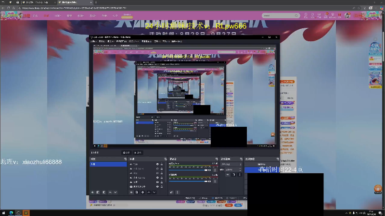Set first audio channel volume slider
This screenshot has height=216, width=385.
click(189, 170)
